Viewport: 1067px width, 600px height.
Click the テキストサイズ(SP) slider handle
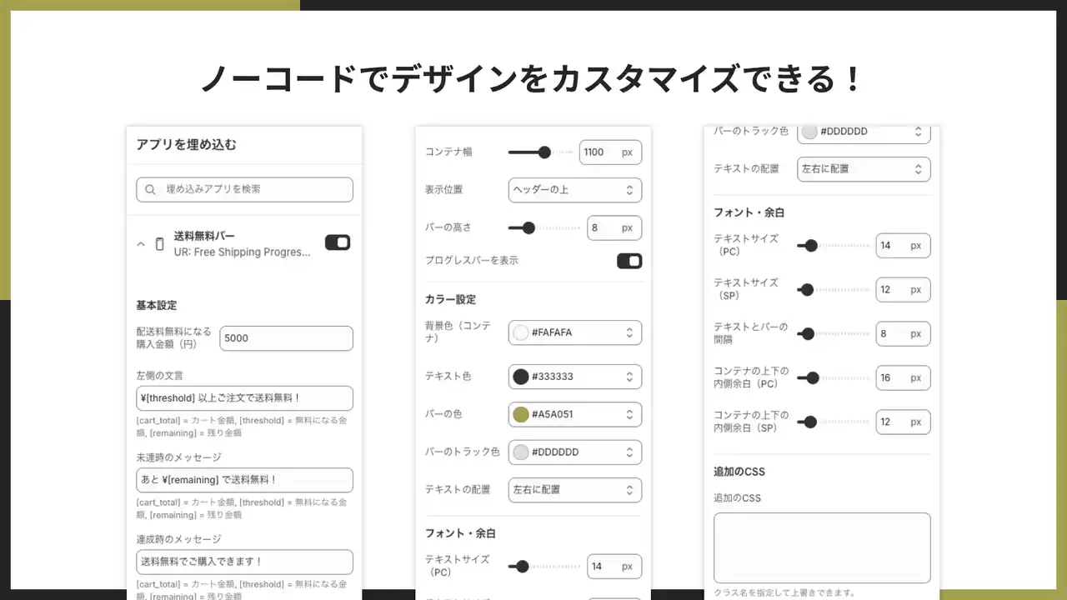806,290
